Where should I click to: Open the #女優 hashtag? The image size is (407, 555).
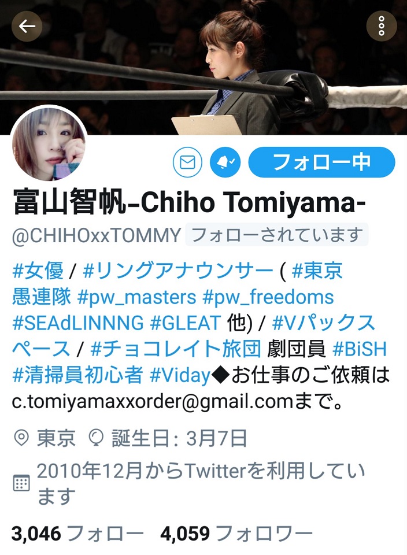(38, 271)
